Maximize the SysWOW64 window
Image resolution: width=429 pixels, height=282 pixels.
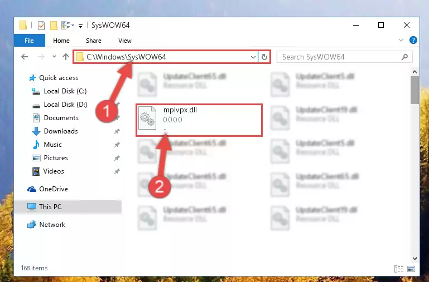(x=381, y=26)
